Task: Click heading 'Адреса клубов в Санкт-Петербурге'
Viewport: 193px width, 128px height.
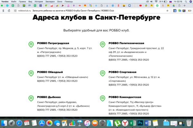Action: pyautogui.click(x=96, y=17)
